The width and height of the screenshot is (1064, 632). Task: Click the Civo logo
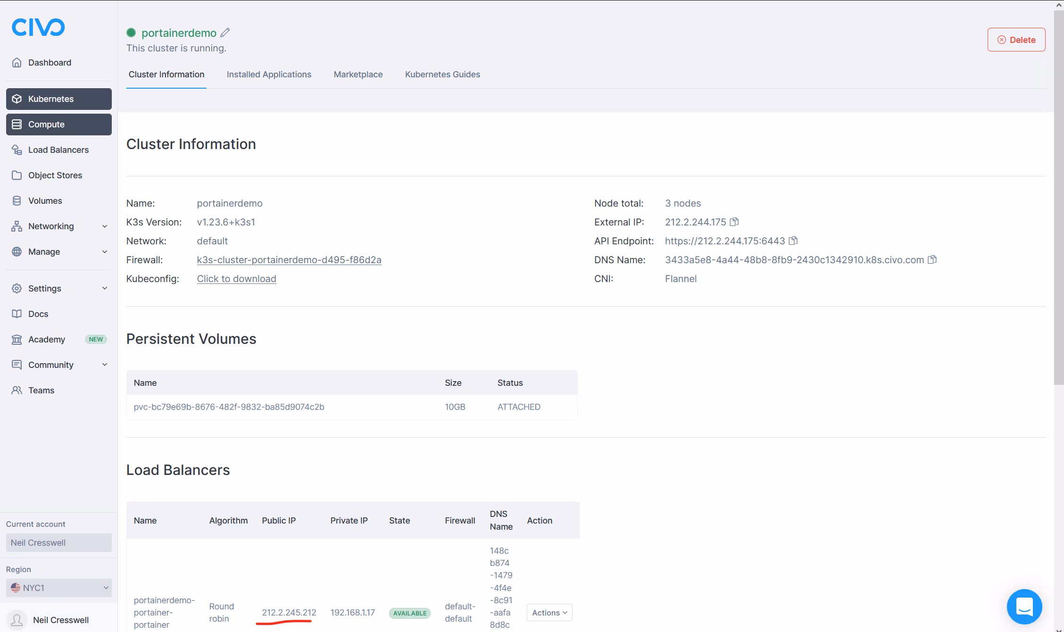(38, 27)
